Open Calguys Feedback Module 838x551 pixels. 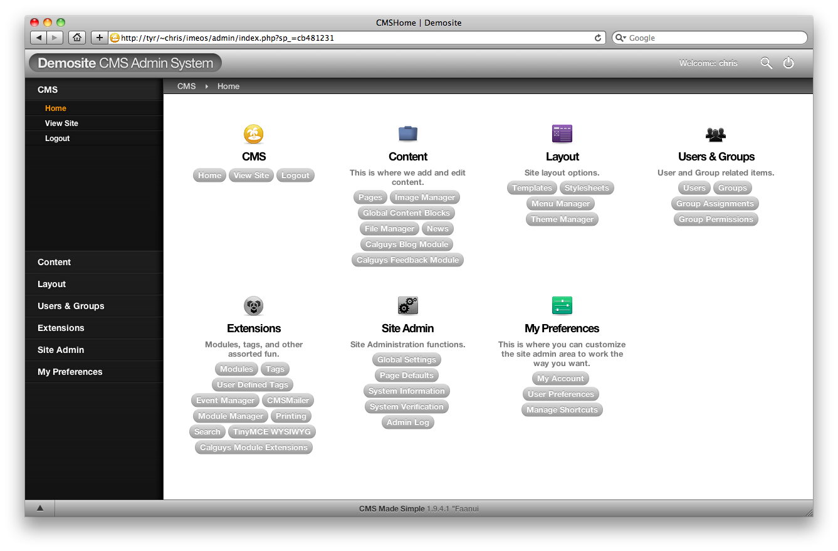click(x=408, y=260)
